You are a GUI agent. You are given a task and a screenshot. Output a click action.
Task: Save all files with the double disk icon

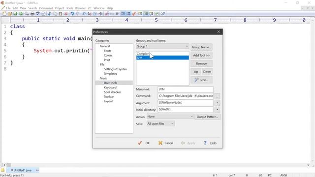[x=21, y=14]
